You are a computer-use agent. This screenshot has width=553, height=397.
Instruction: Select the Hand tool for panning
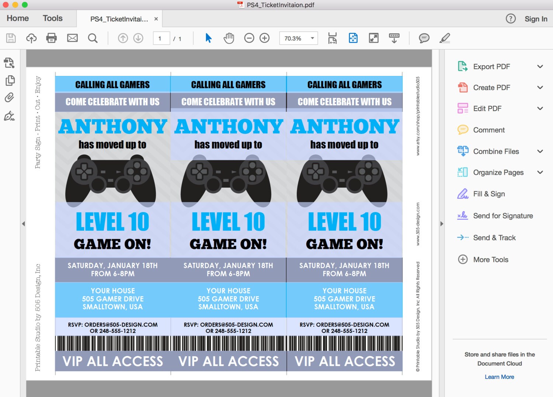(x=229, y=38)
